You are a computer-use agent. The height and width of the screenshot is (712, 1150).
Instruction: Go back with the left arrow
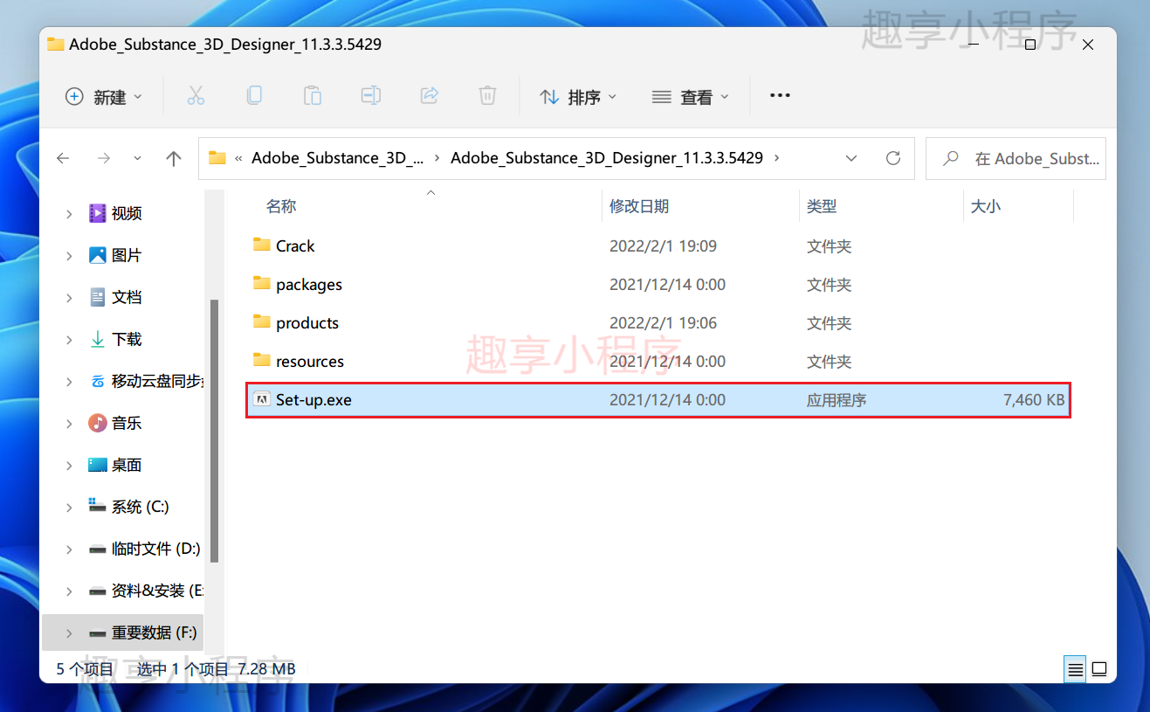tap(63, 158)
